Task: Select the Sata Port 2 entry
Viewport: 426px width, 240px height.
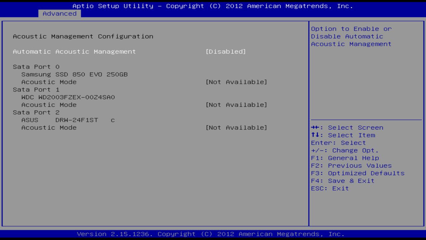Action: click(36, 112)
